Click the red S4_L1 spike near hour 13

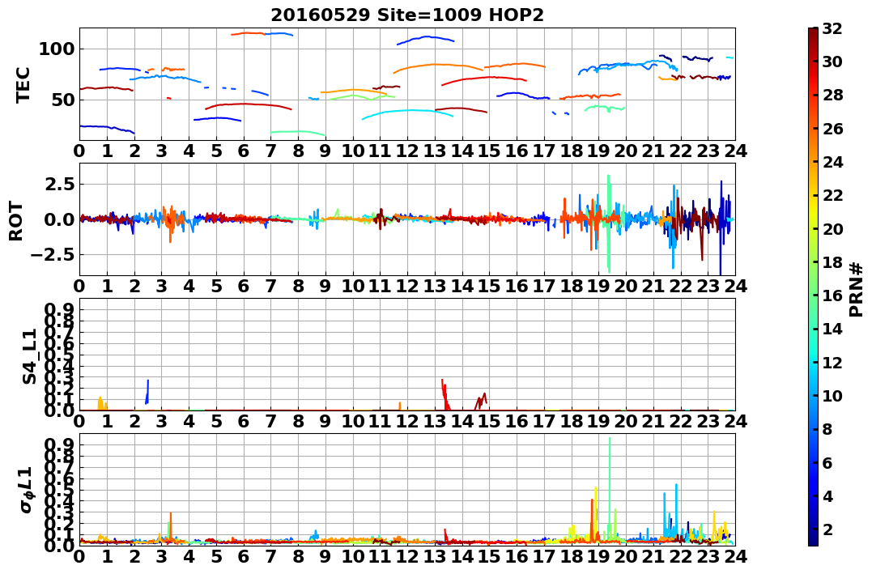click(x=445, y=395)
